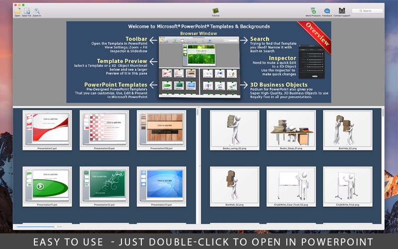Select the Presentation12.pot floral template
Viewport: 398px width, 249px height.
(104, 186)
